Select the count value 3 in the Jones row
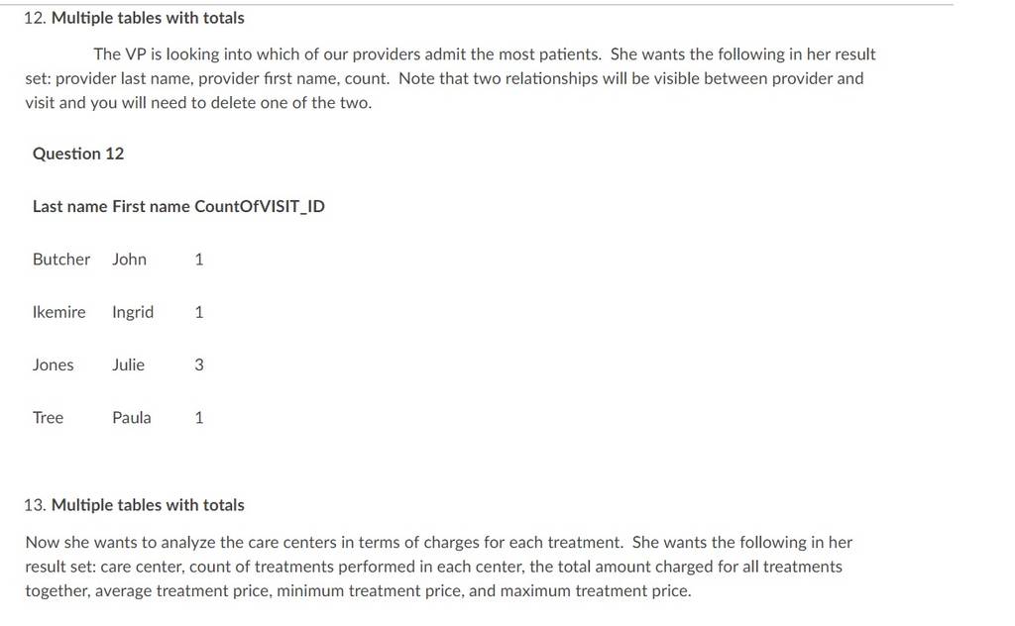The image size is (1015, 626). (199, 365)
